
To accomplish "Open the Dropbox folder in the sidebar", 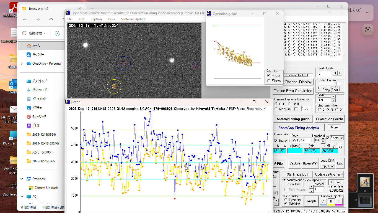I will [38, 179].
